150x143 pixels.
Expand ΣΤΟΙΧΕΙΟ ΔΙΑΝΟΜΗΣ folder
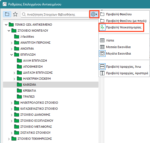coord(11,115)
